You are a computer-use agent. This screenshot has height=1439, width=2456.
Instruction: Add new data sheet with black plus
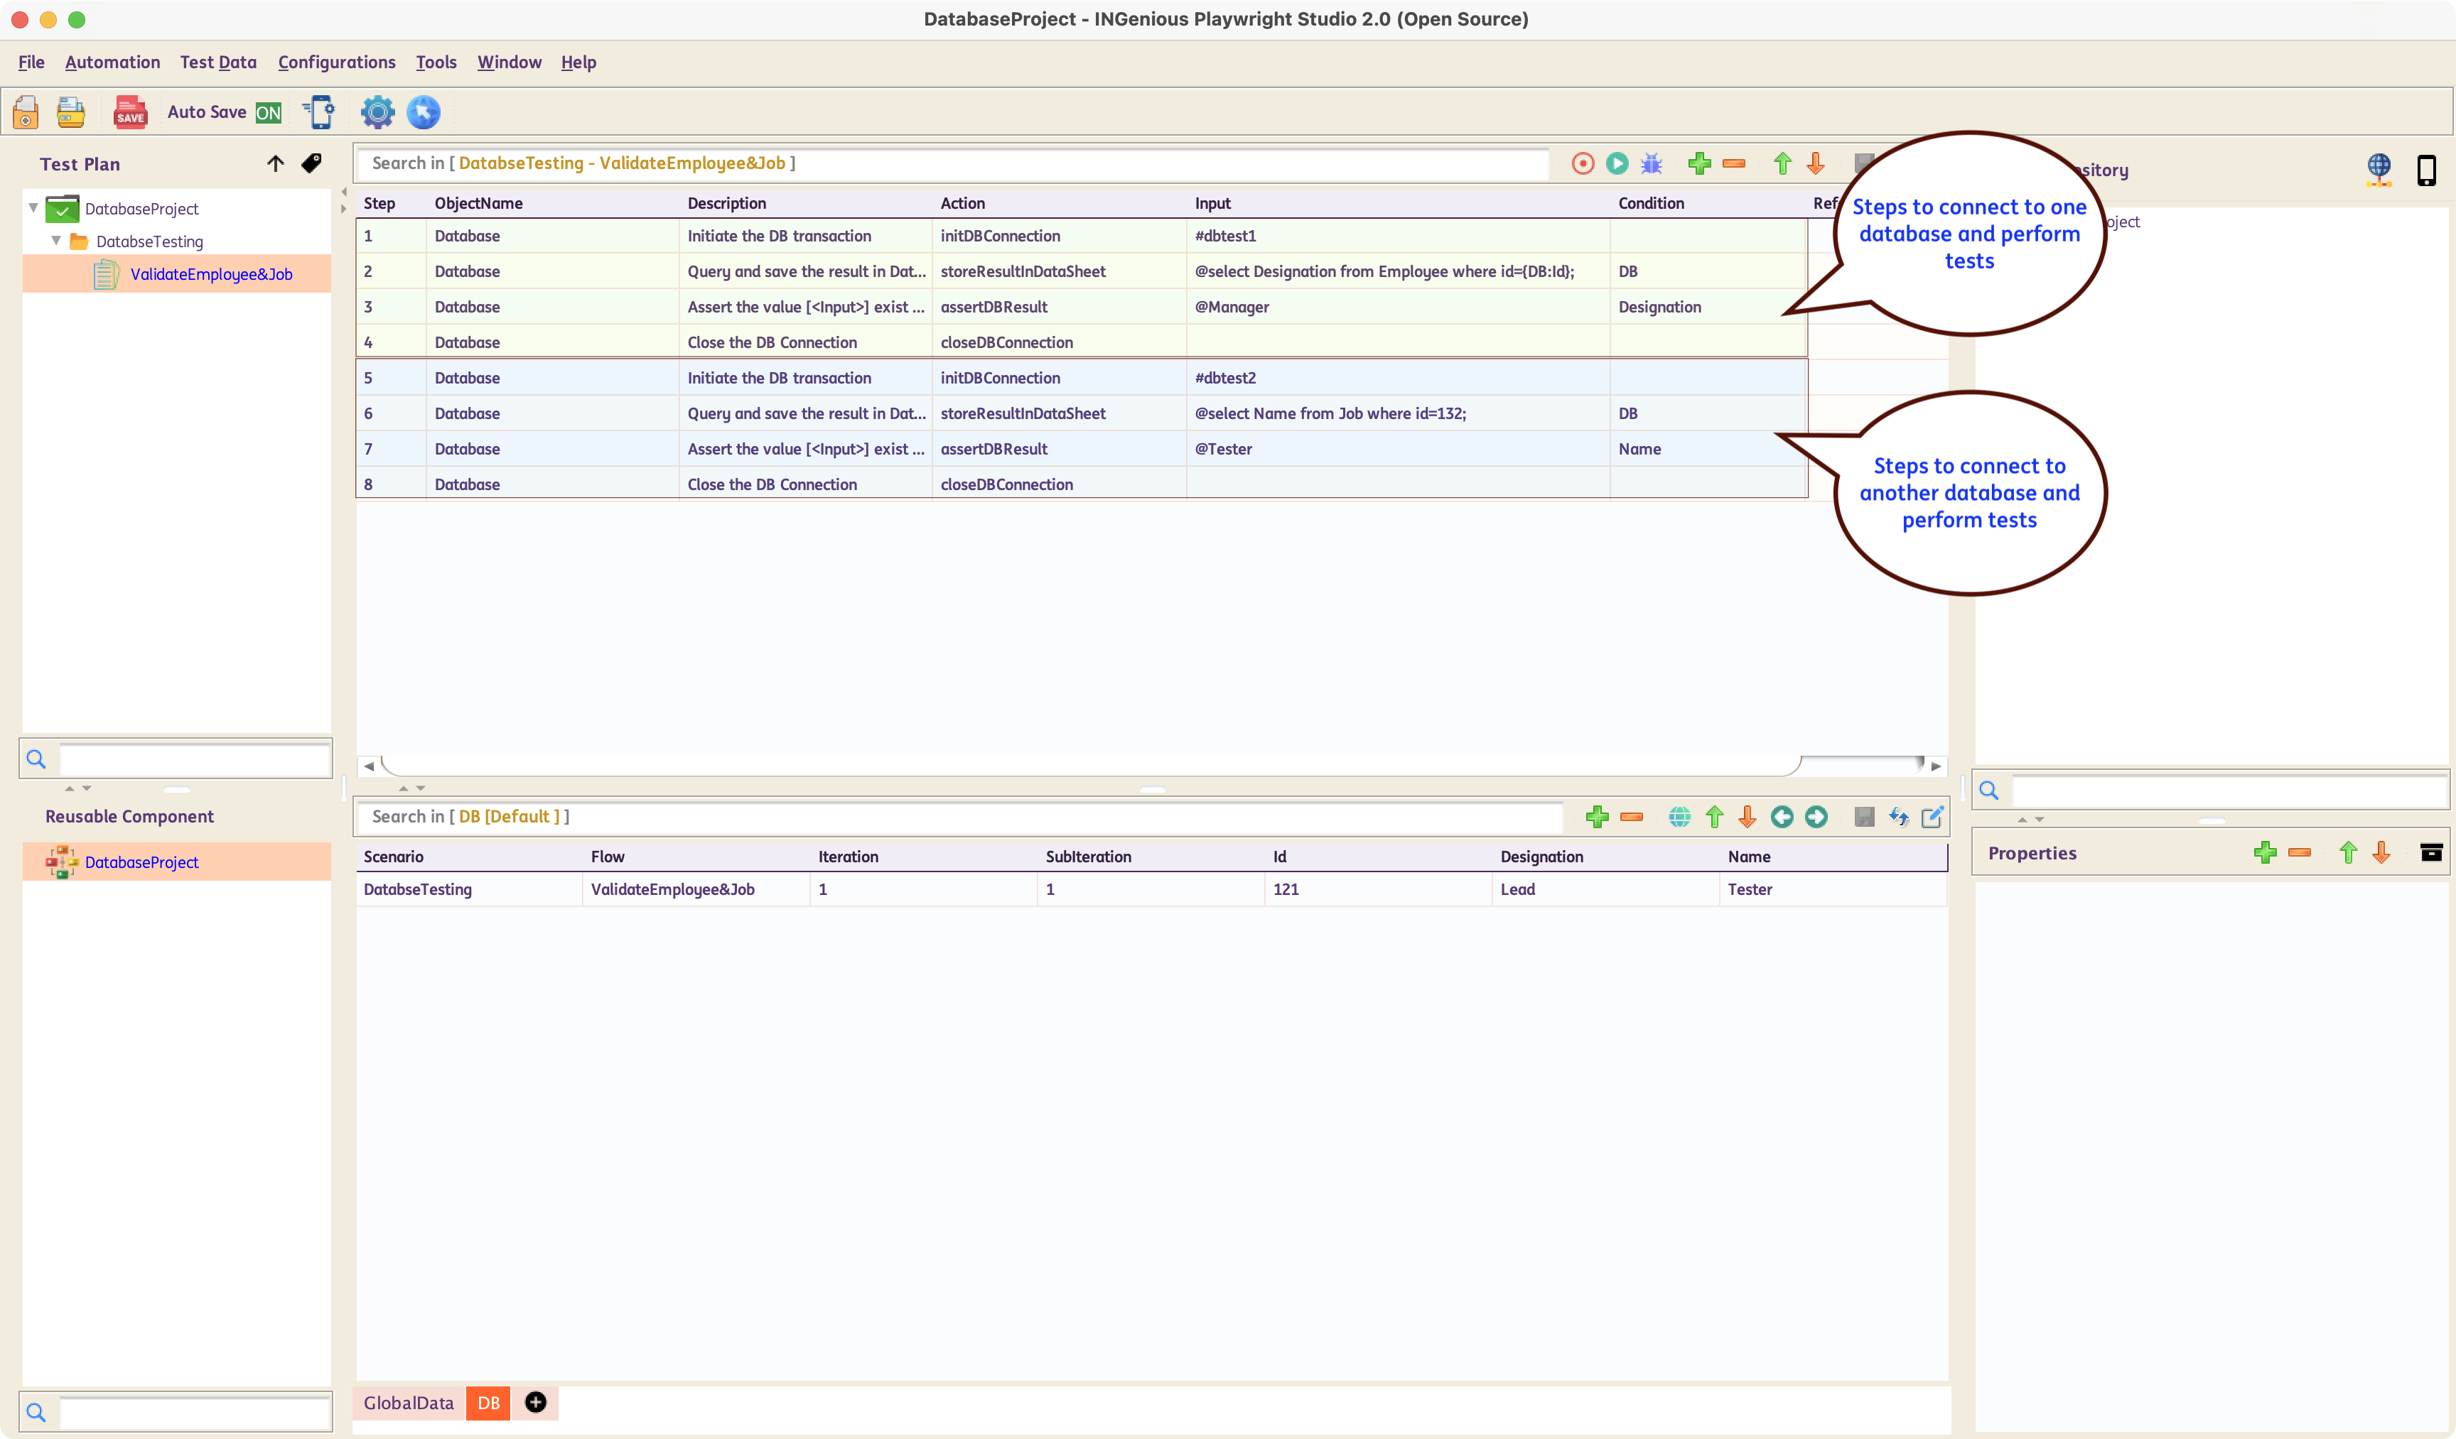535,1402
